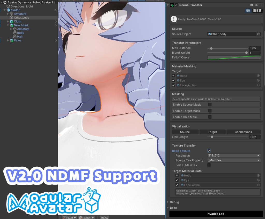Open picker for Face_Alpha material slot
This screenshot has height=219, width=265.
258,185
